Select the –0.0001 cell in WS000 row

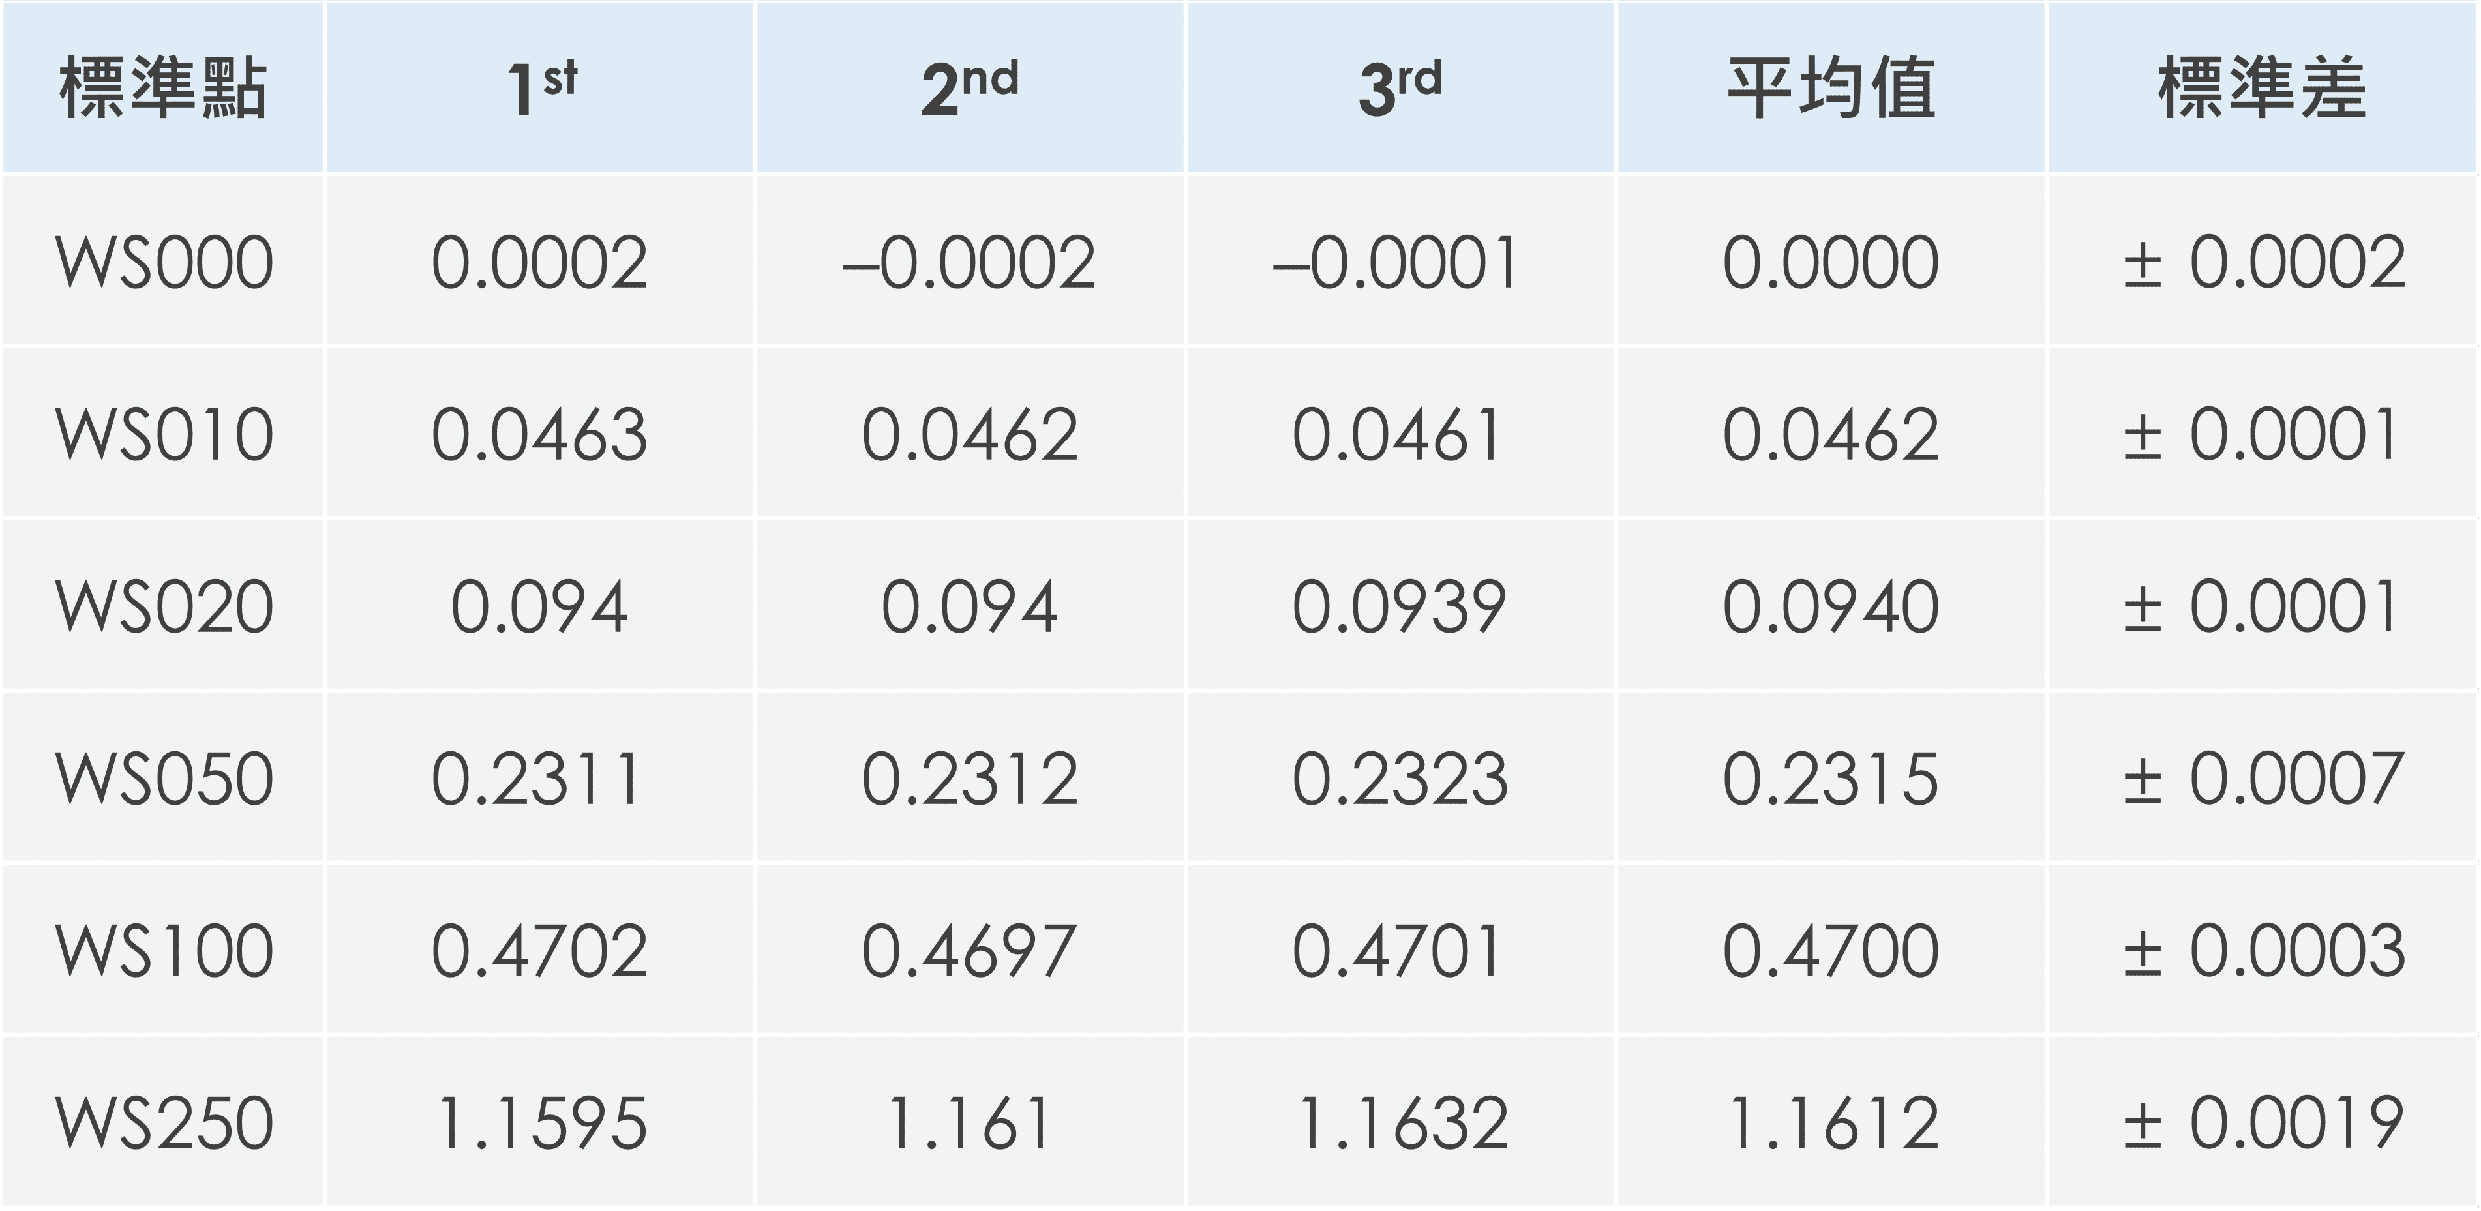click(x=1396, y=262)
